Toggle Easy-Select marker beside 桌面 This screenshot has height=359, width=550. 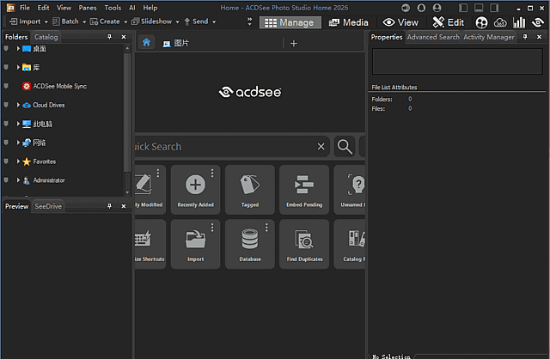pos(6,48)
